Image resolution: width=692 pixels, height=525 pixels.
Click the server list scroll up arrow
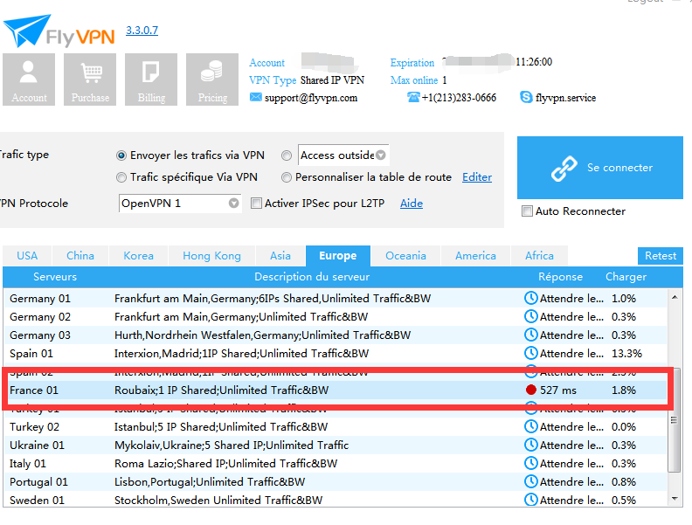tap(675, 297)
